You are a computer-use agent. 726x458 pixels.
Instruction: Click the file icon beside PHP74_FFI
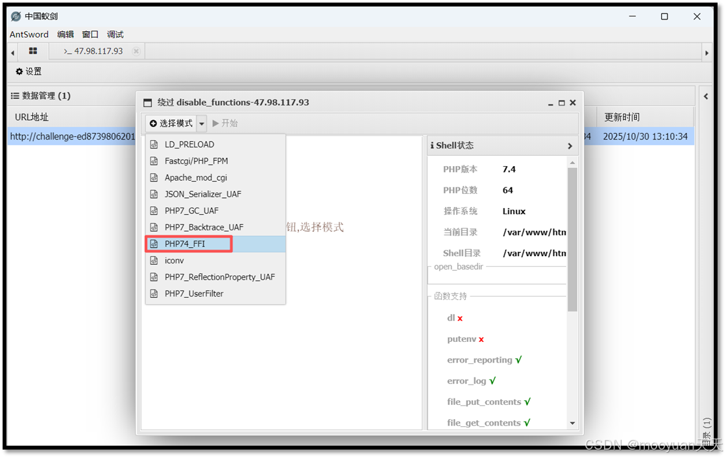point(154,244)
